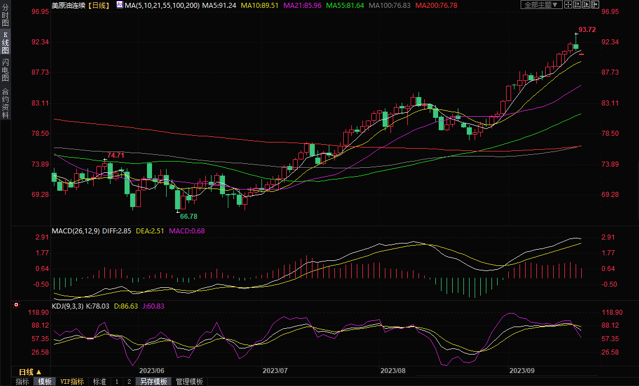The width and height of the screenshot is (639, 386).
Task: Click the 管理模板 button
Action: pyautogui.click(x=190, y=382)
